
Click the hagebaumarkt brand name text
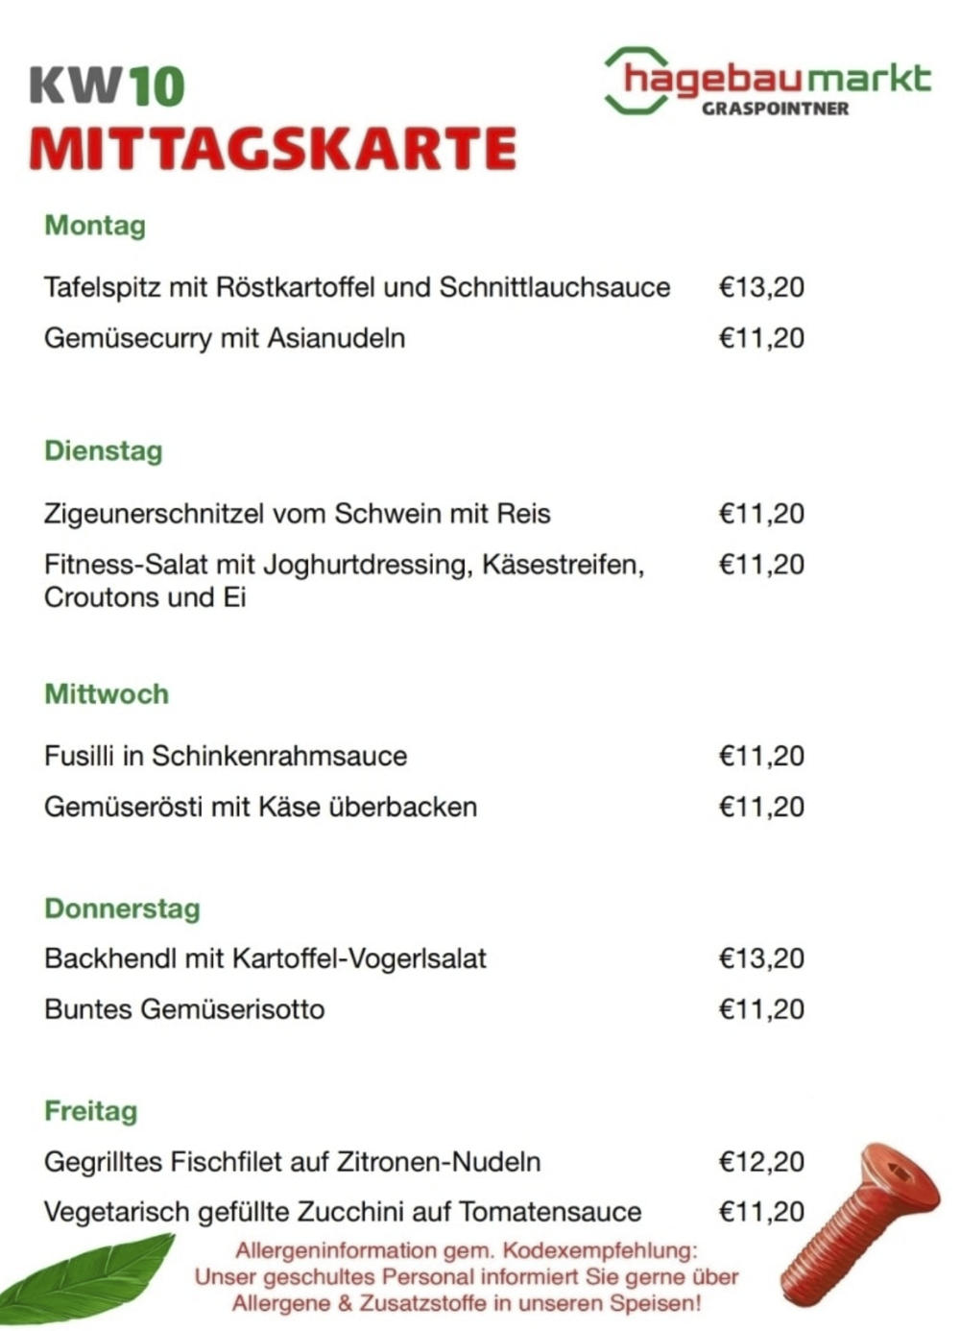point(778,79)
